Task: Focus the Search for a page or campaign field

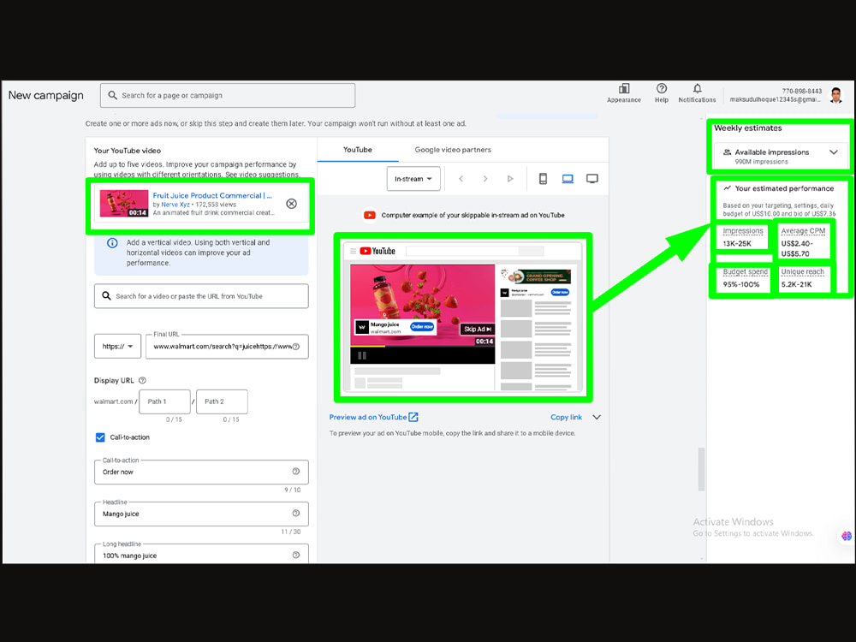Action: (x=228, y=95)
